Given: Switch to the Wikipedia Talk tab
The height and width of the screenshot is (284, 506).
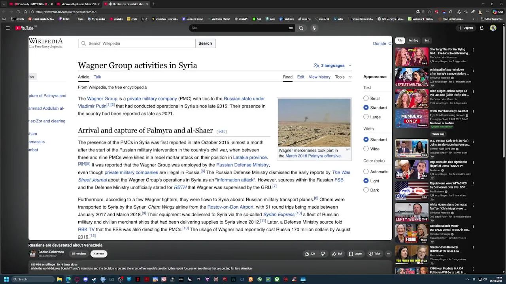Looking at the screenshot, I should tap(97, 77).
